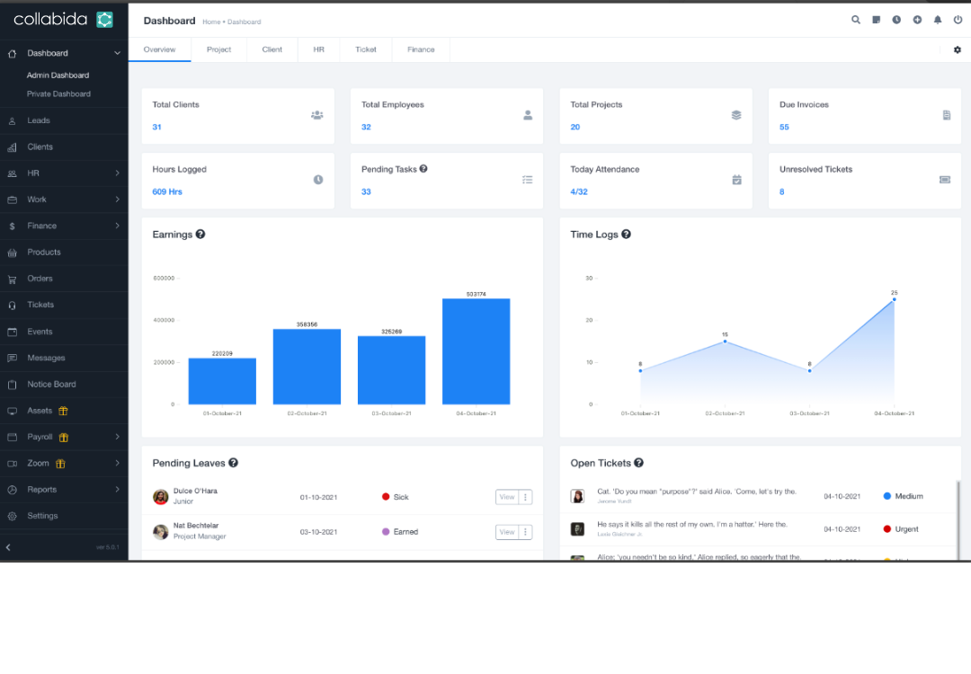This screenshot has width=971, height=674.
Task: Click the power logout icon
Action: coord(958,20)
